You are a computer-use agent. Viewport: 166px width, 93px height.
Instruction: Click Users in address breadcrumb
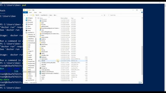pyautogui.click(x=51, y=15)
